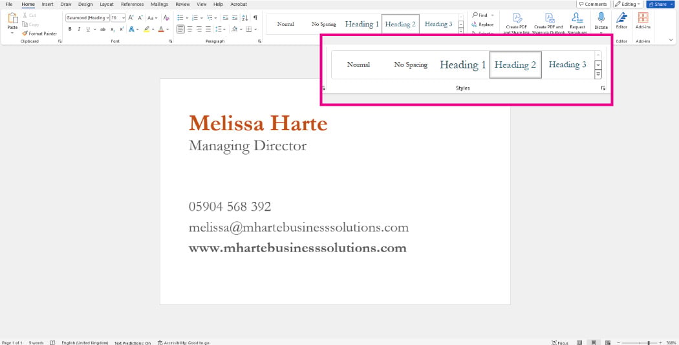Screen dimensions: 679x345
Task: Expand the multilevel list dropdown
Action: click(x=215, y=17)
